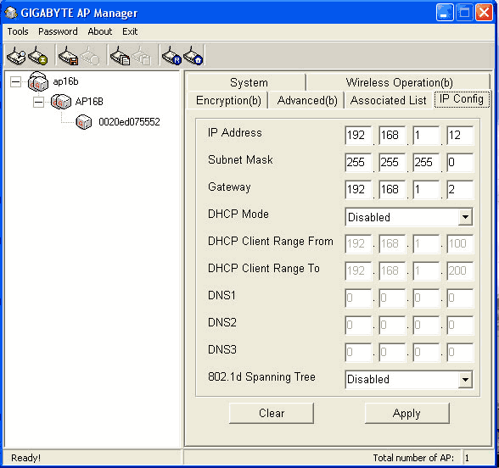This screenshot has height=468, width=499.
Task: Open the Password menu
Action: 58,31
